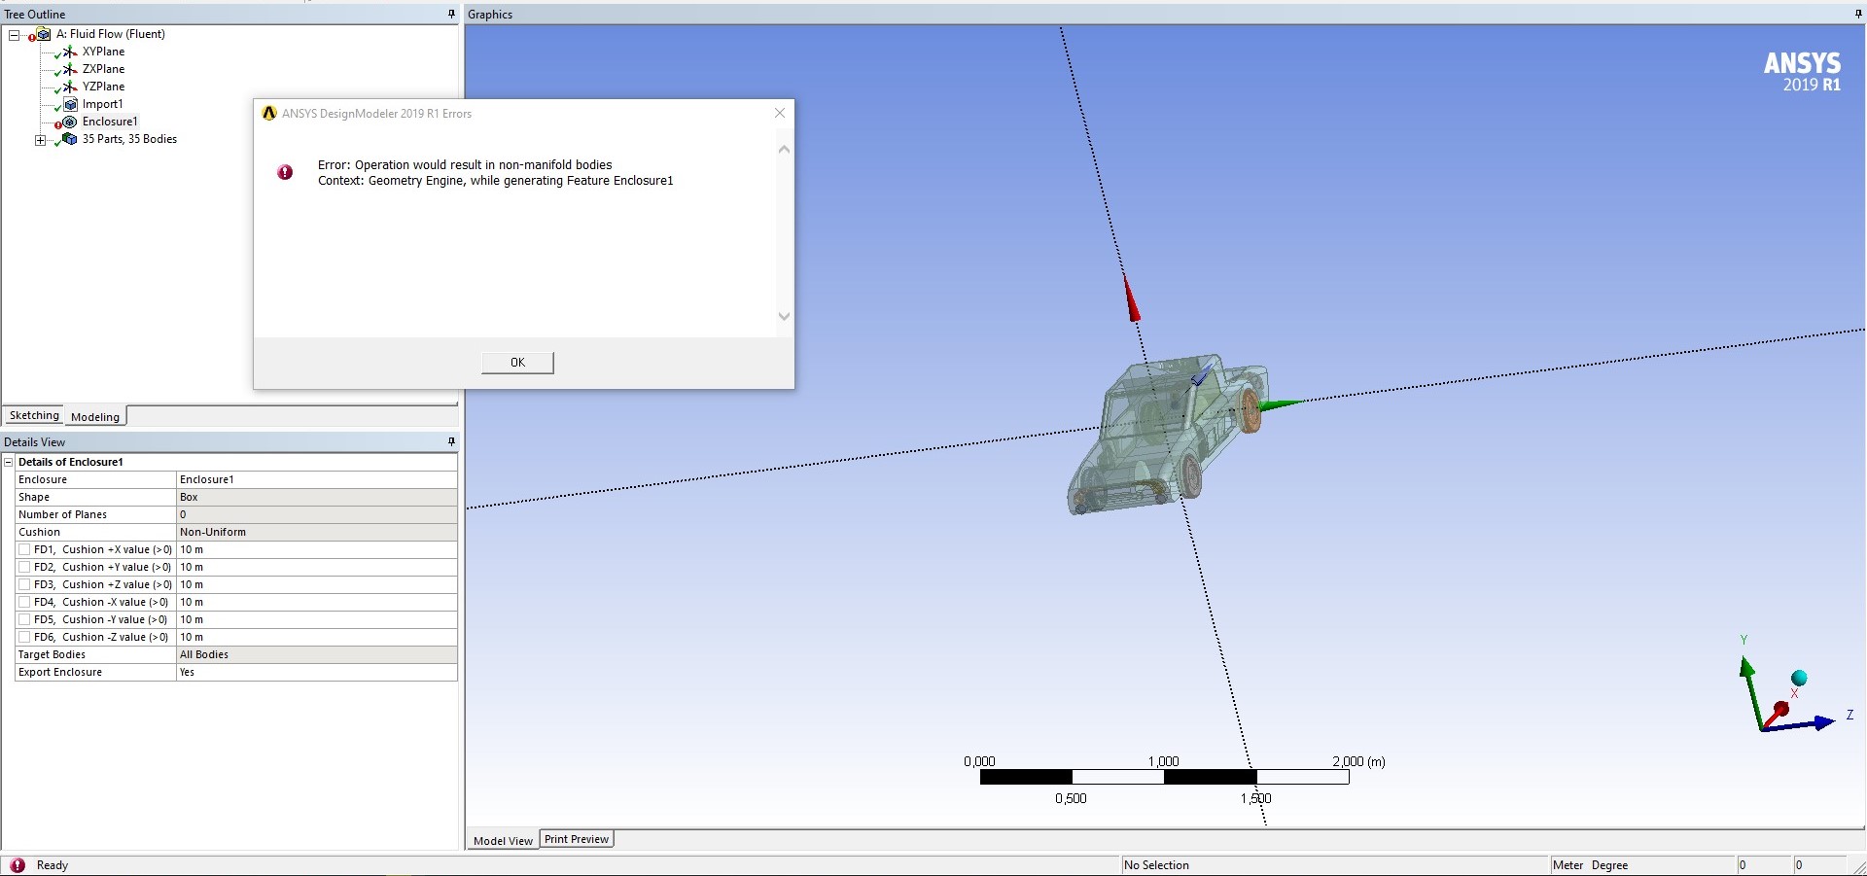Screen dimensions: 1867x876
Task: Toggle FD5 Cushion -Y parameter checkbox
Action: pos(24,619)
